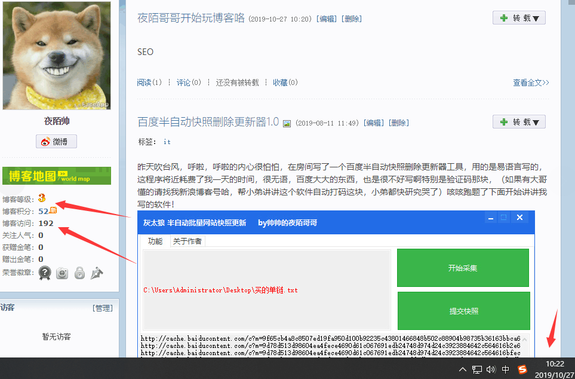575x379 pixels.
Task: Click the camera honor badge icon
Action: (x=62, y=273)
